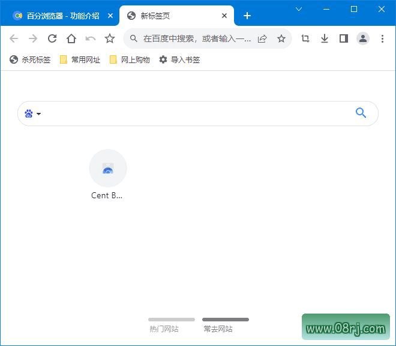Open 网上购物 bookmark folder
This screenshot has height=346, width=396.
point(130,59)
